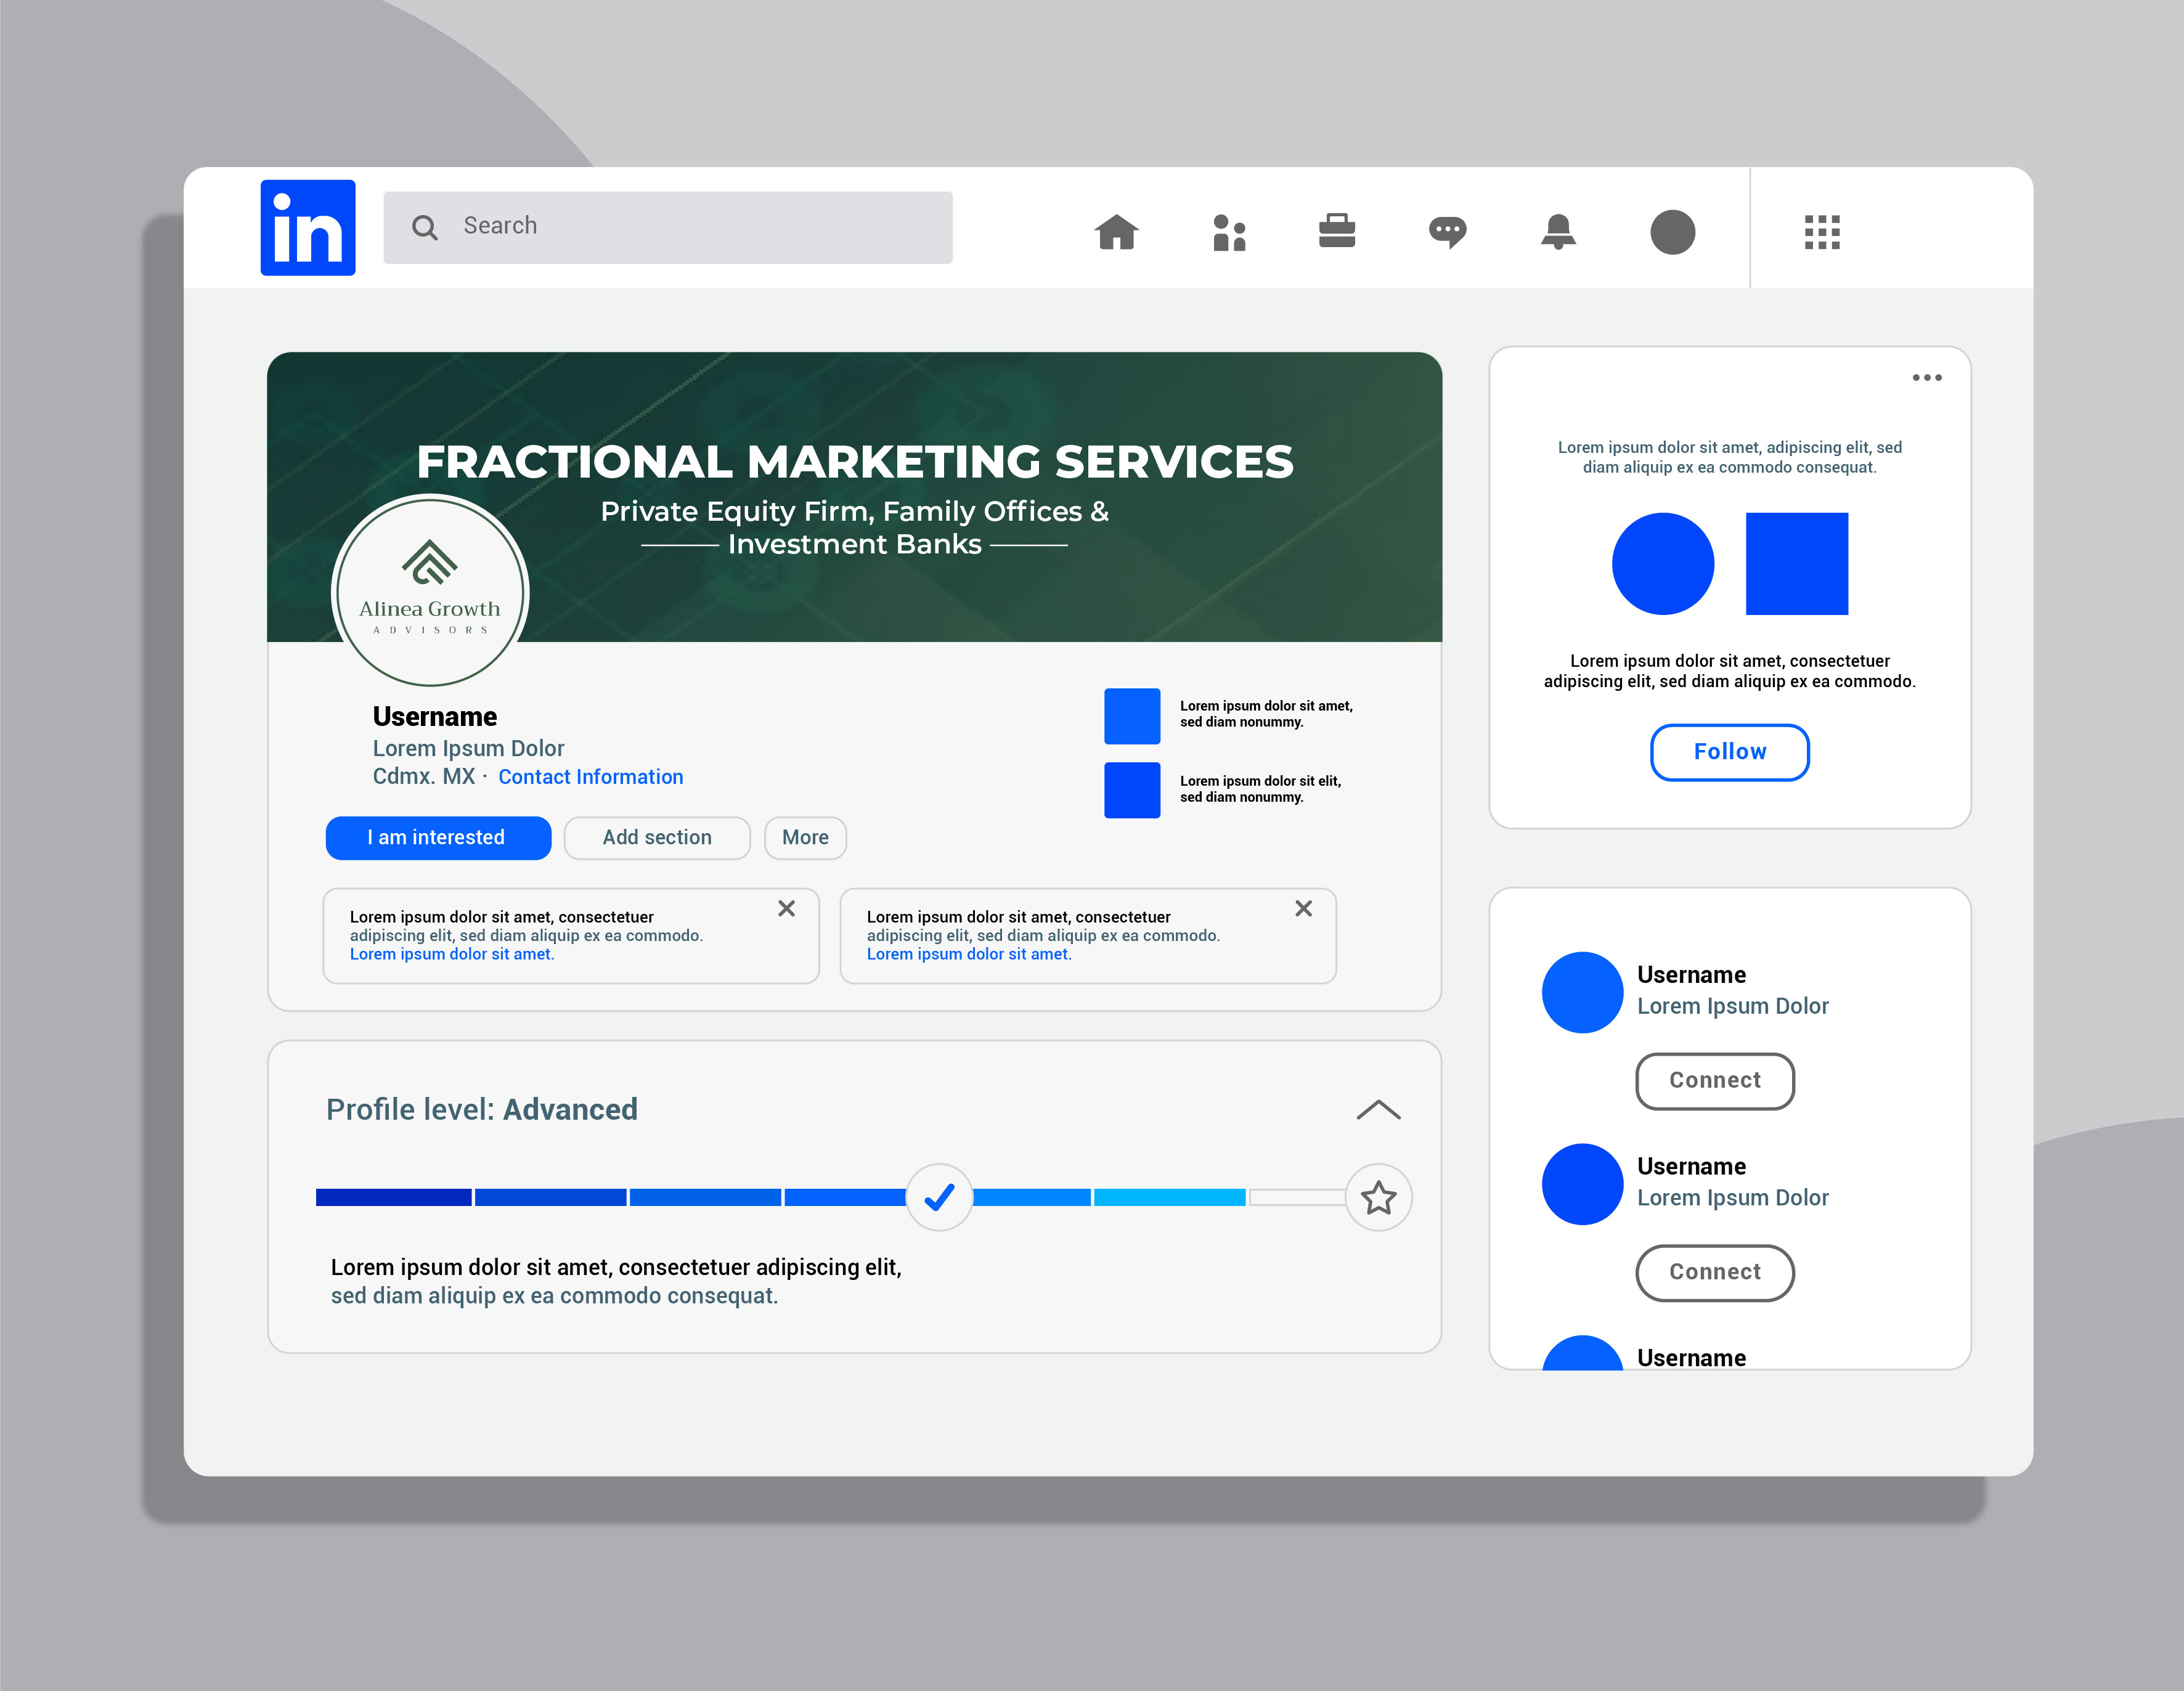Click the blue circle in right card
This screenshot has width=2184, height=1691.
point(1663,564)
